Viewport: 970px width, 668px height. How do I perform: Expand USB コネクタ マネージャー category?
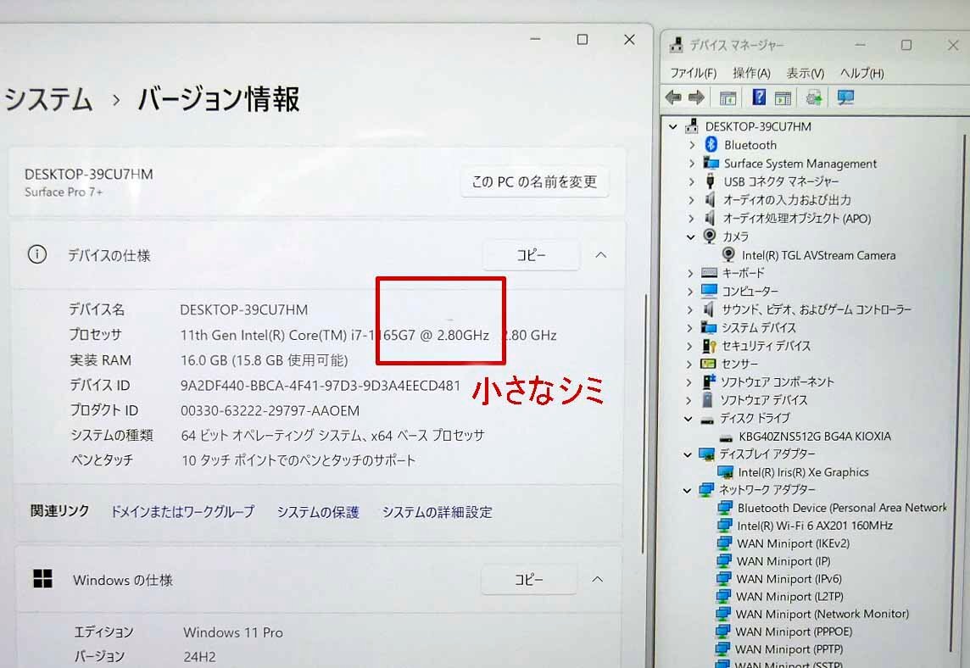click(692, 182)
